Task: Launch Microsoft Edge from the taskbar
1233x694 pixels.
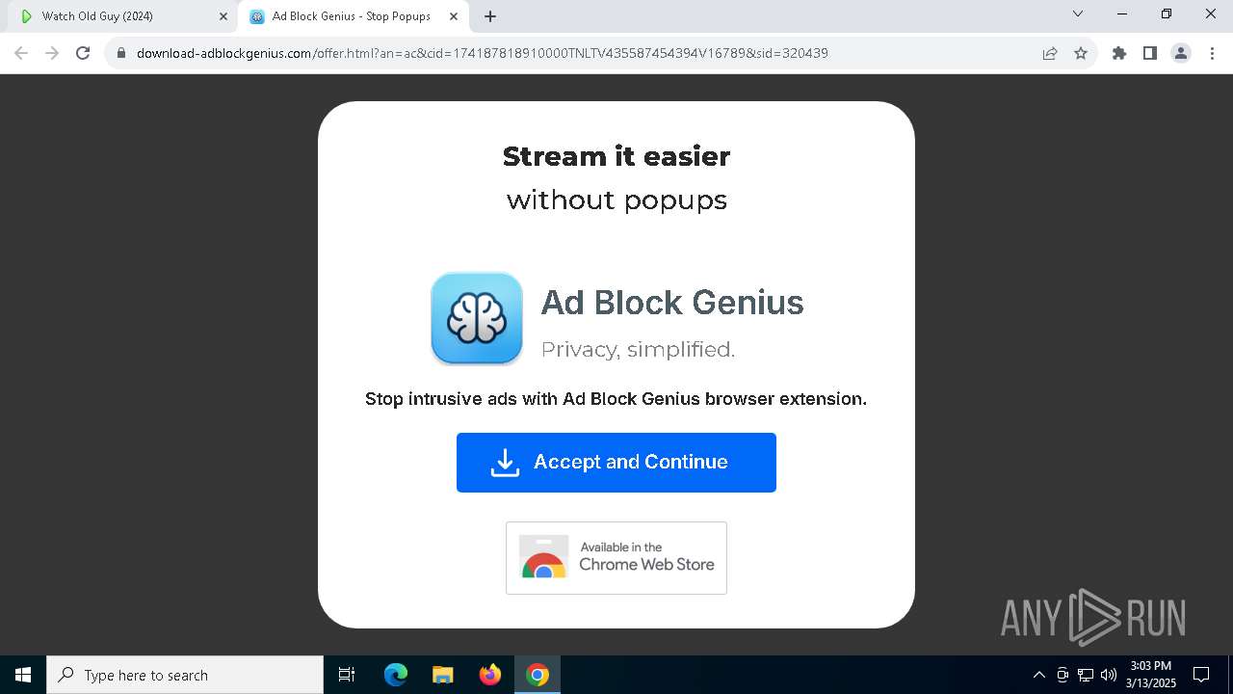Action: pyautogui.click(x=396, y=675)
